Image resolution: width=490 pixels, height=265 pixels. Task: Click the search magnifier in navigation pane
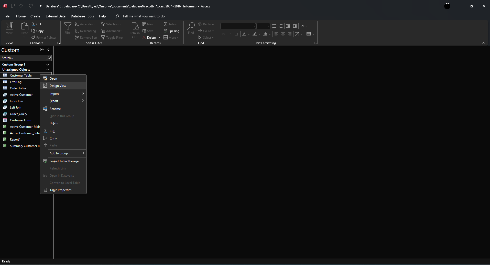click(49, 58)
